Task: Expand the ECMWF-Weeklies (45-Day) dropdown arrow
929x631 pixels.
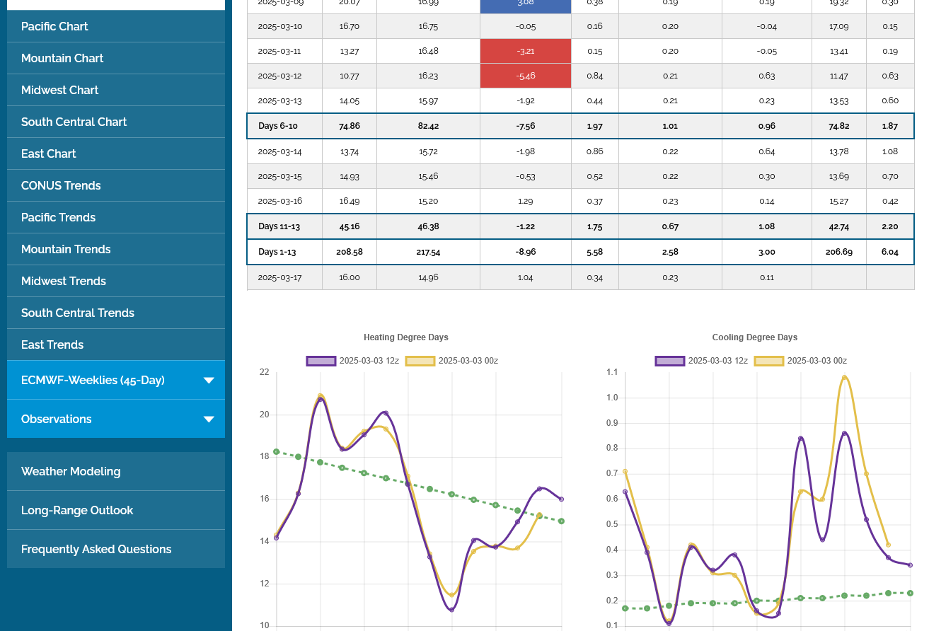Action: [209, 381]
